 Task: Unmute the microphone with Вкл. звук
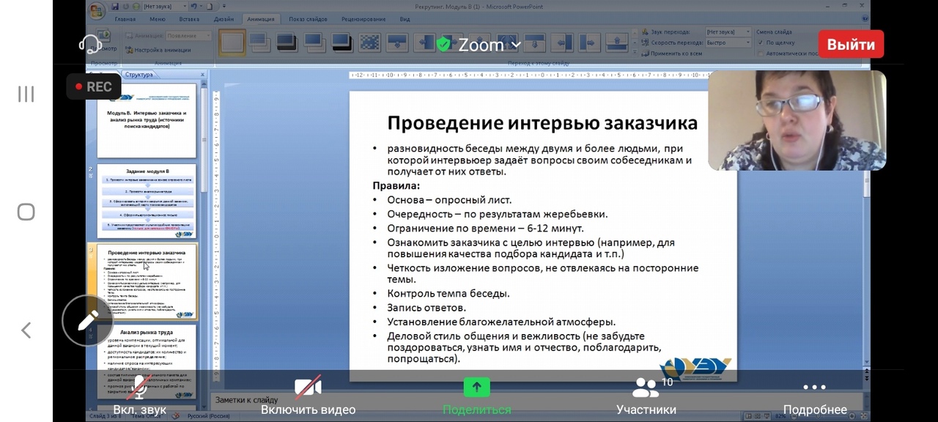[139, 396]
